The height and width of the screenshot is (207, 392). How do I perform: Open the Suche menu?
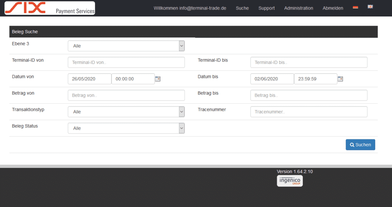click(242, 8)
